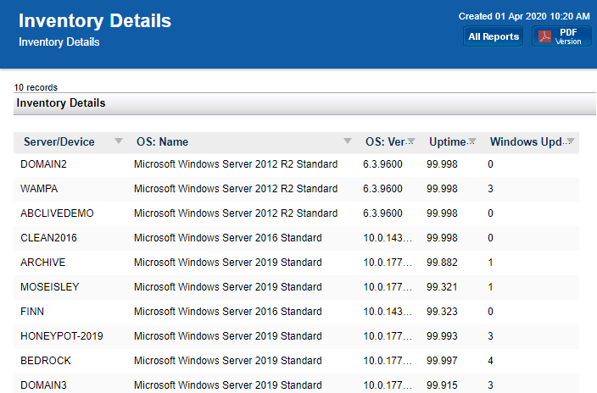
Task: Sort by OS: Name column header
Action: [162, 141]
